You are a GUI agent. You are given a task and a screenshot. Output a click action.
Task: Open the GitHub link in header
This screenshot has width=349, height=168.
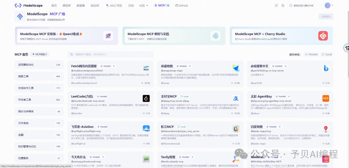[x=182, y=5]
